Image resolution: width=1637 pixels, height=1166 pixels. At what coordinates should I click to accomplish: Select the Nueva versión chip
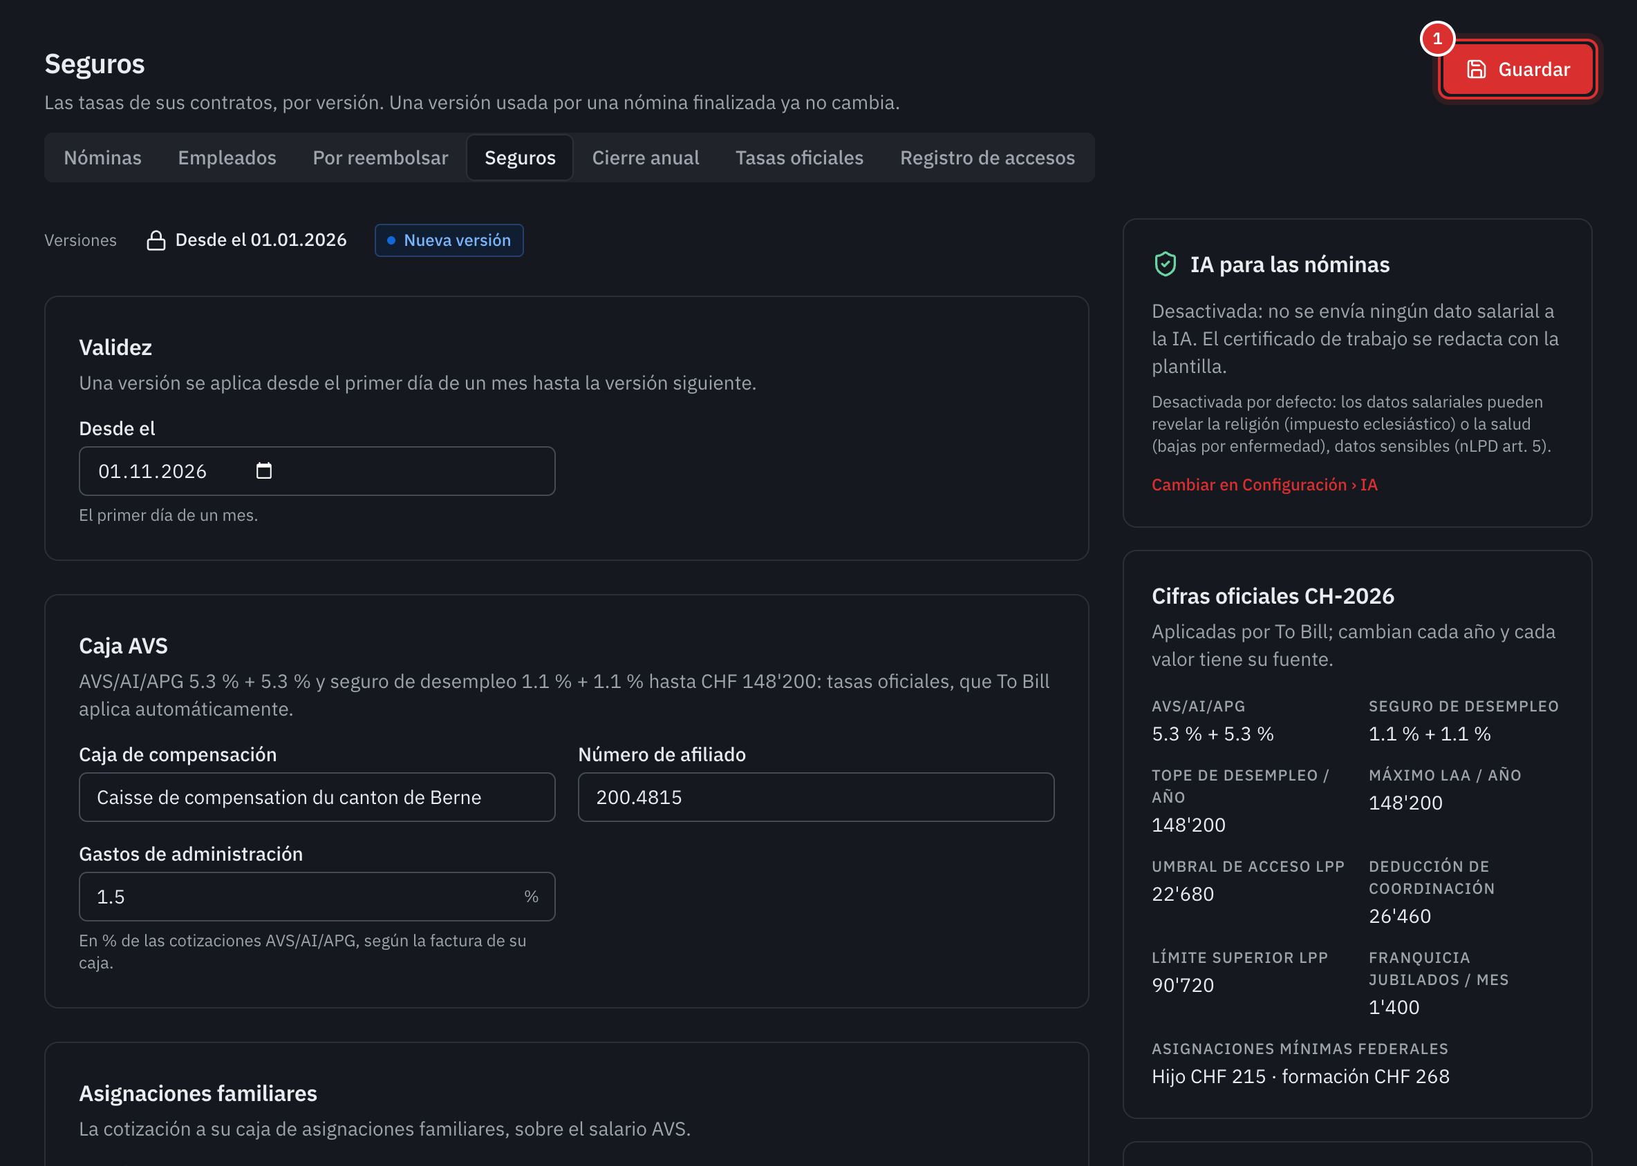pos(449,240)
